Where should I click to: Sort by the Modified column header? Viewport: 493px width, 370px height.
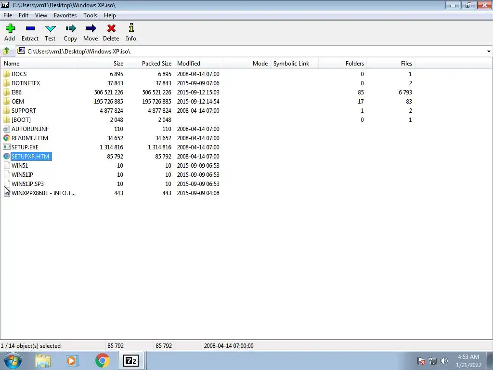(x=198, y=63)
